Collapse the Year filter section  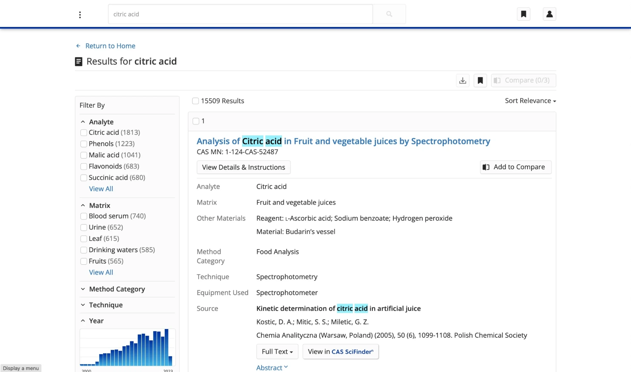83,321
